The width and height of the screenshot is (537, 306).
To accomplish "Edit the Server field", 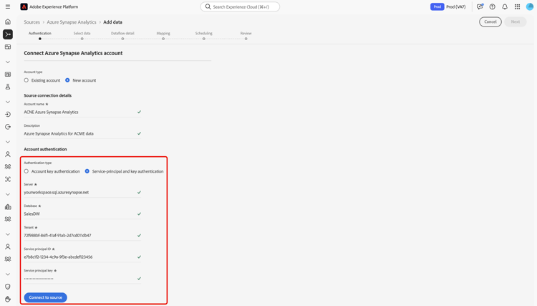I will pyautogui.click(x=82, y=192).
